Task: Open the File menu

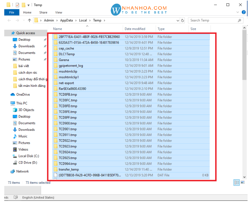Action: tap(12, 12)
